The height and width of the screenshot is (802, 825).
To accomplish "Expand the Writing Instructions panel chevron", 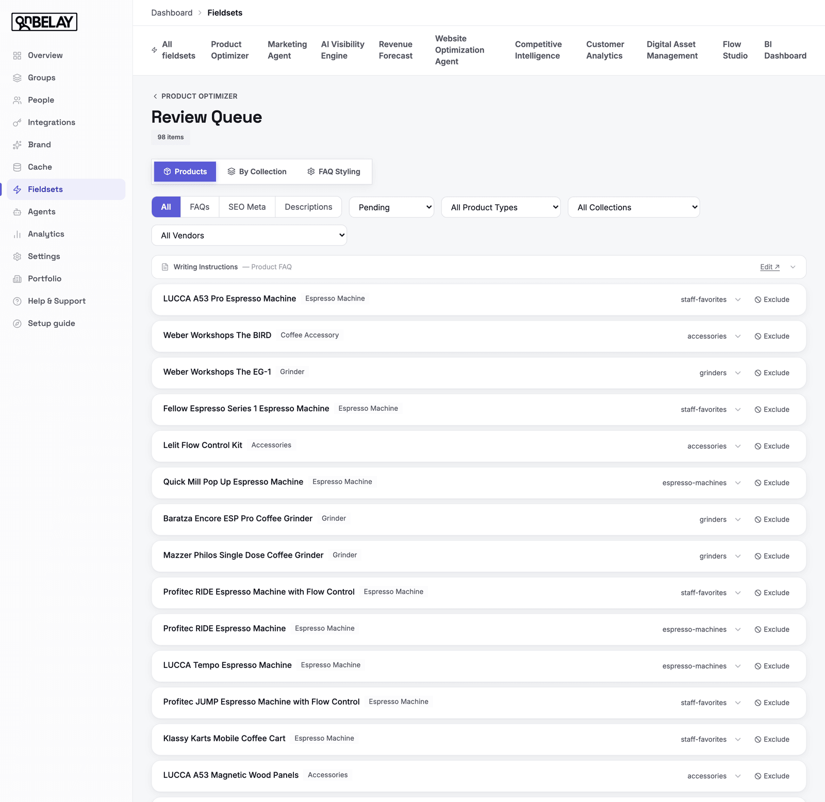I will (x=793, y=267).
